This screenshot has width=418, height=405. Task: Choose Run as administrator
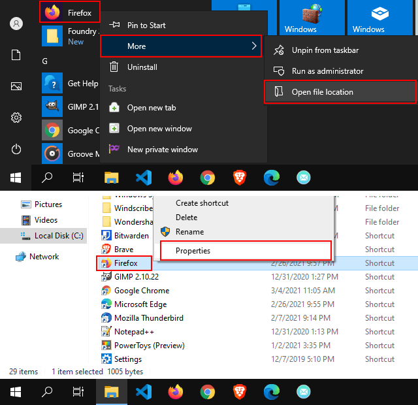(341, 71)
